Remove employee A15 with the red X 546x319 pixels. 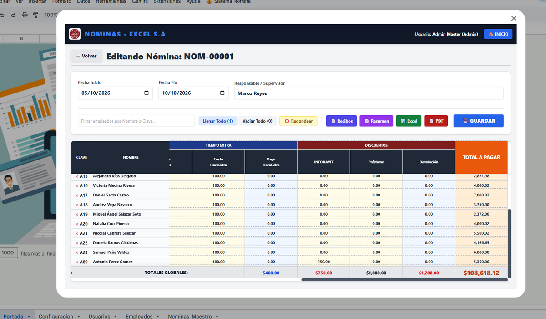[x=76, y=176]
